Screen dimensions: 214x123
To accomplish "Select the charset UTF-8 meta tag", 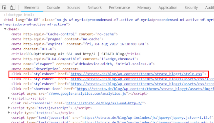I will pos(34,49).
